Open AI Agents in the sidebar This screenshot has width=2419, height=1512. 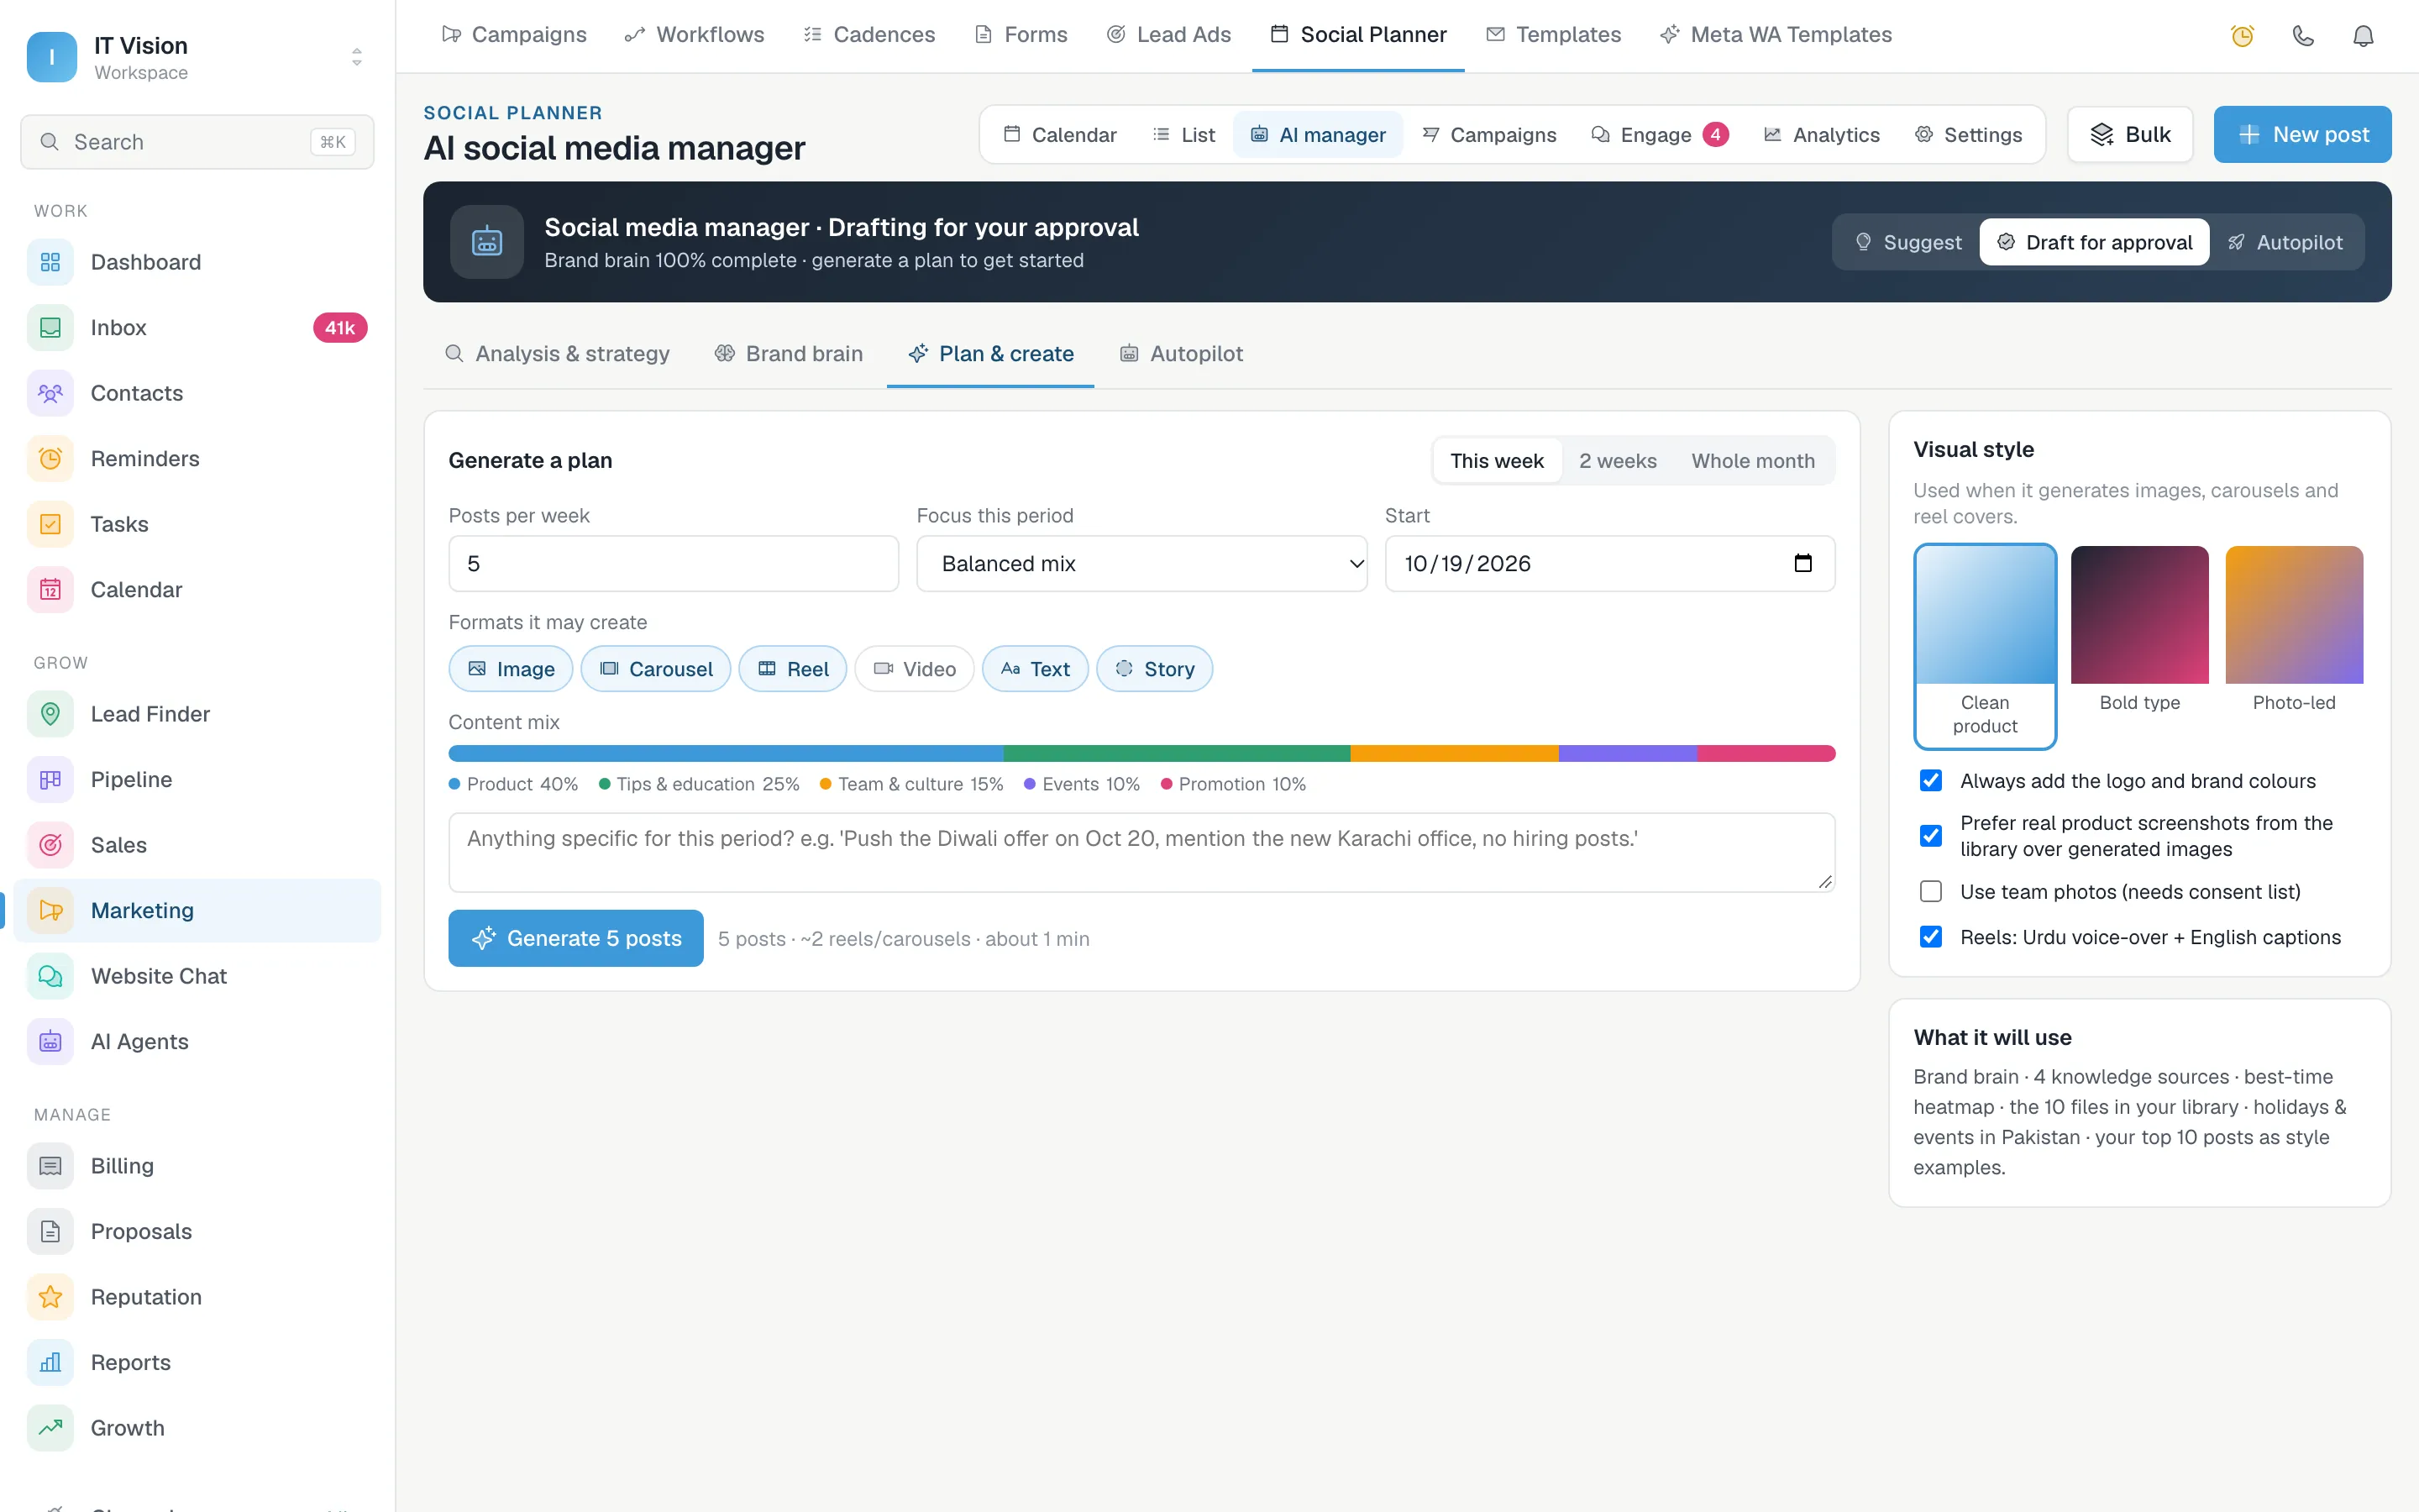point(197,1041)
